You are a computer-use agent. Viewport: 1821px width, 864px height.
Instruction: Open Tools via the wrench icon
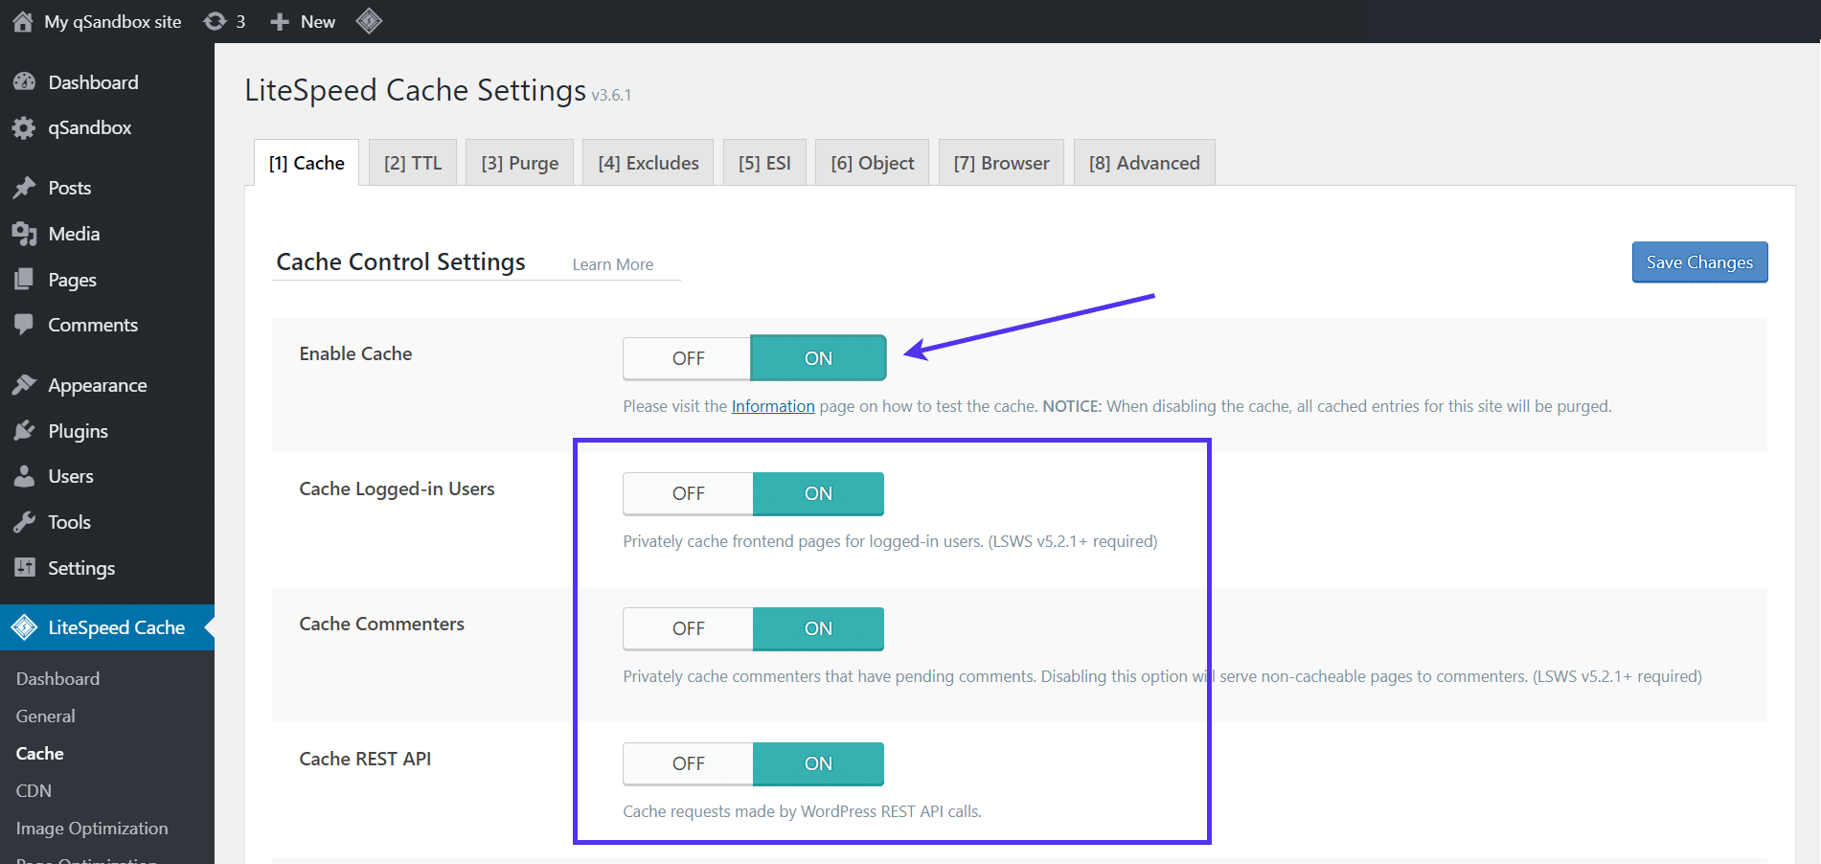pos(24,521)
